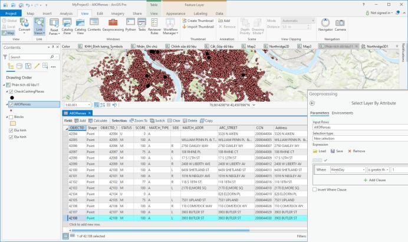Click the table horizontal scrollbar
Image resolution: width=408 pixels, height=242 pixels.
160,230
